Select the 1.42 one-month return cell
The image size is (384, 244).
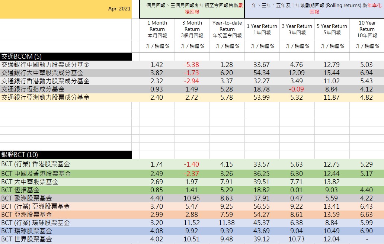pyautogui.click(x=157, y=65)
